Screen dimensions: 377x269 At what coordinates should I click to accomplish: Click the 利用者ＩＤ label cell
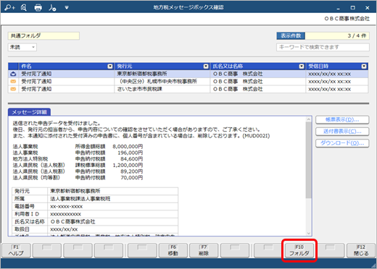coord(30,214)
